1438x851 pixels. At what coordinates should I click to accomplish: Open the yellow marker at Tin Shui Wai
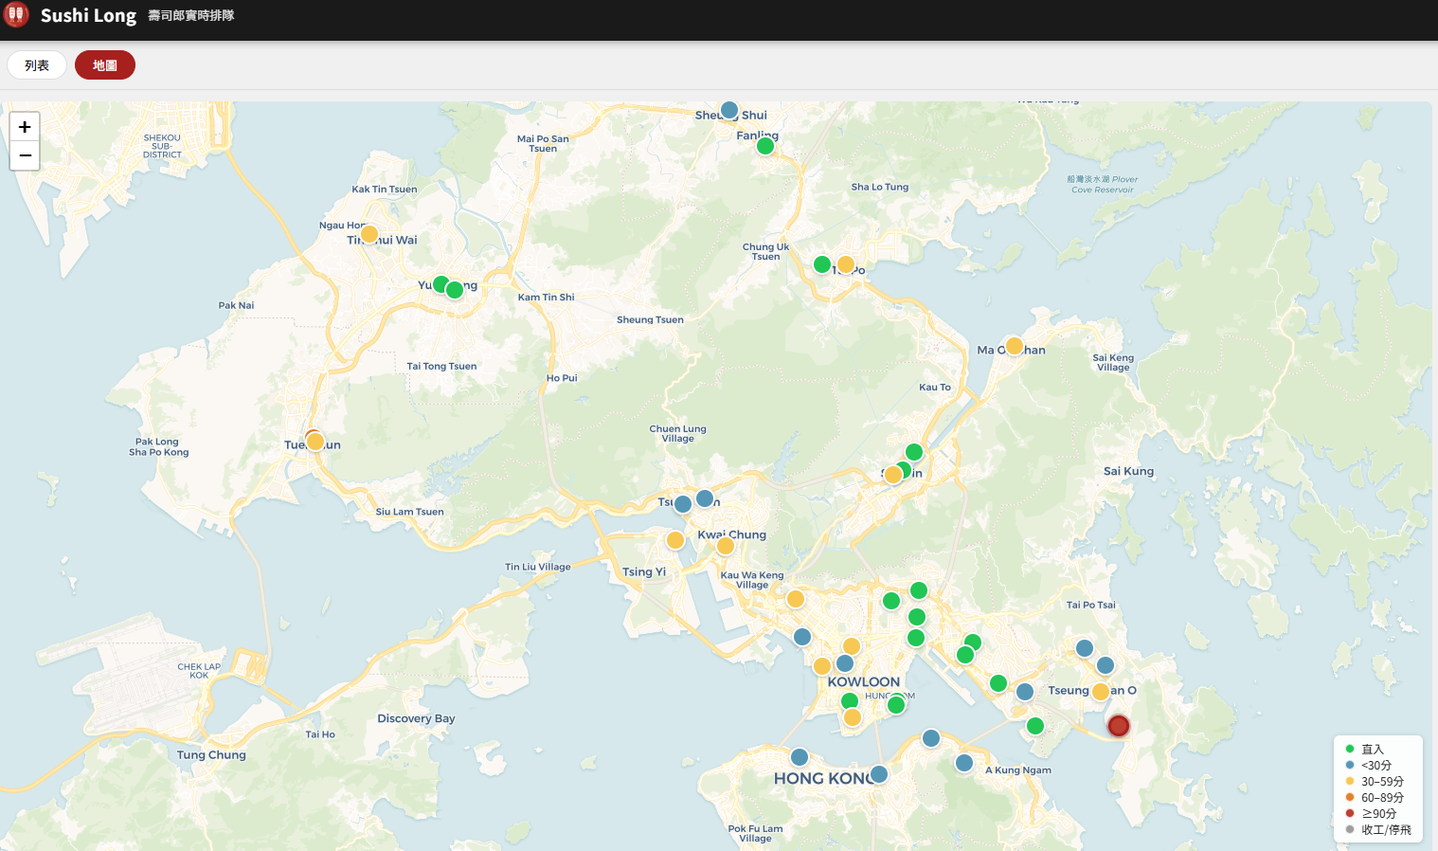(369, 234)
